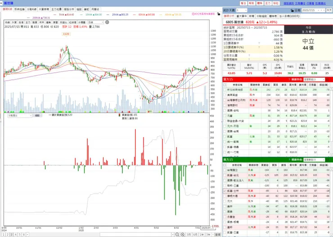
Task: Click the 今天 button
Action: click(329, 10)
